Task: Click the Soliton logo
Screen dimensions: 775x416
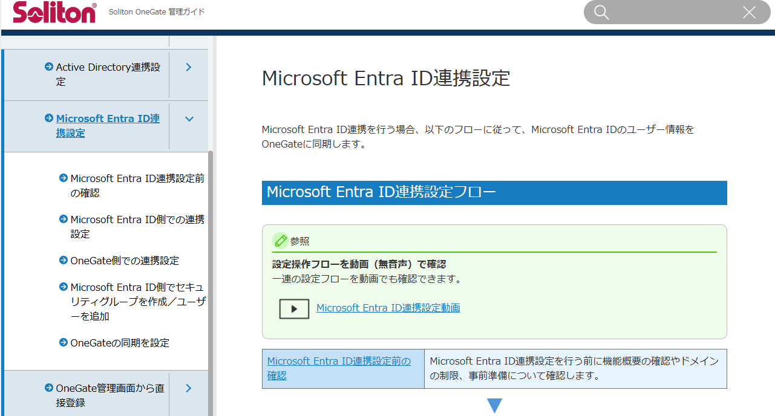Action: 54,12
